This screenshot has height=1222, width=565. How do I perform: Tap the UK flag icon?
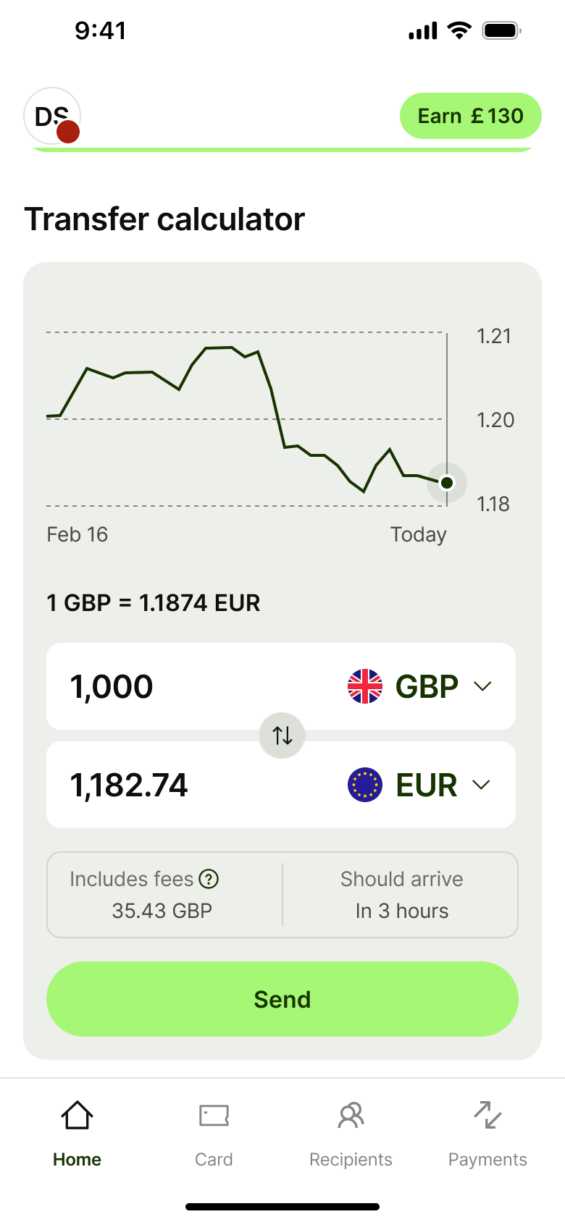(365, 686)
